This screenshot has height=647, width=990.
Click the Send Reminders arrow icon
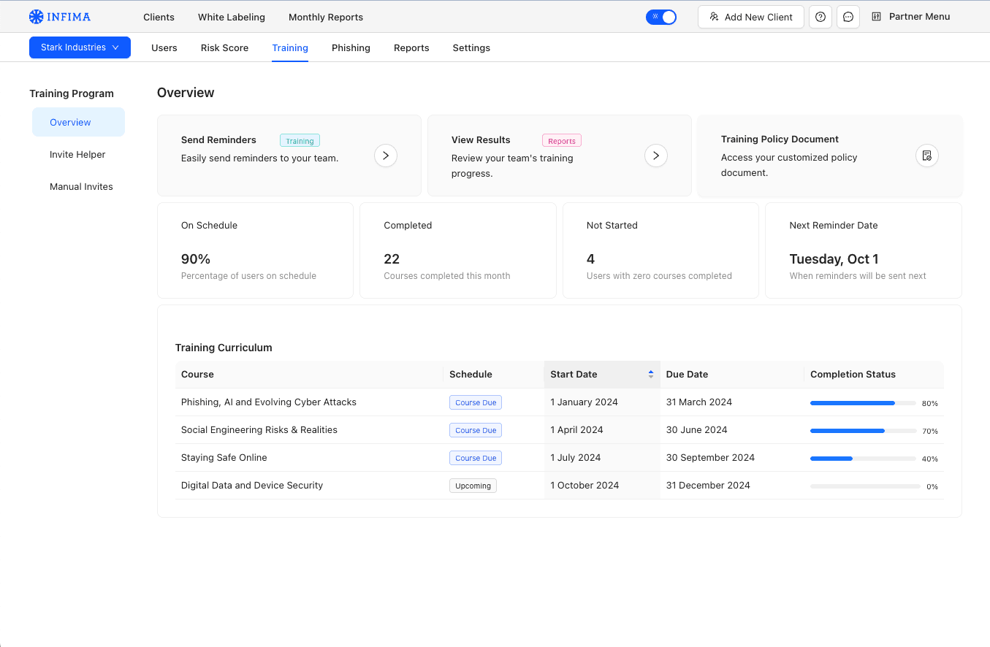click(x=386, y=156)
